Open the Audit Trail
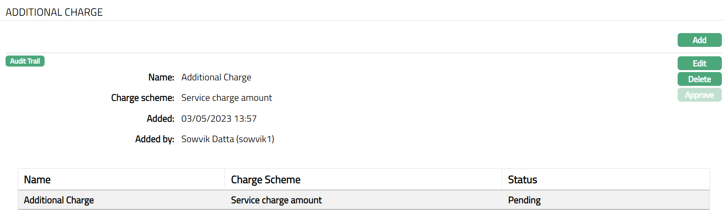This screenshot has height=217, width=725. pos(25,61)
